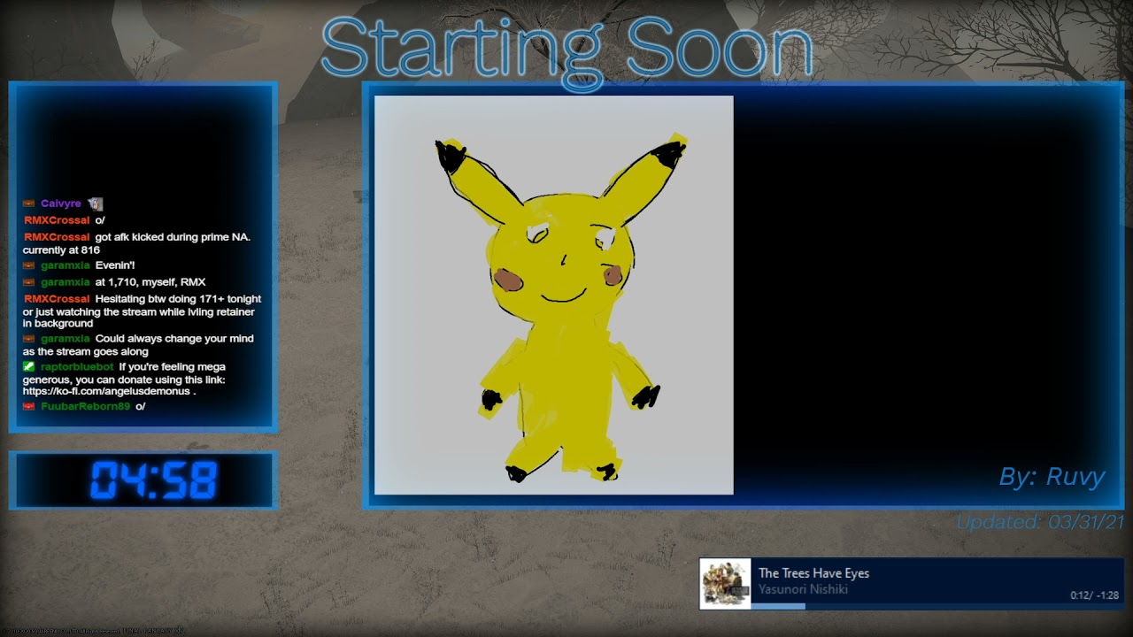
Task: Click the song title "The Trees Have Eyes"
Action: [813, 573]
